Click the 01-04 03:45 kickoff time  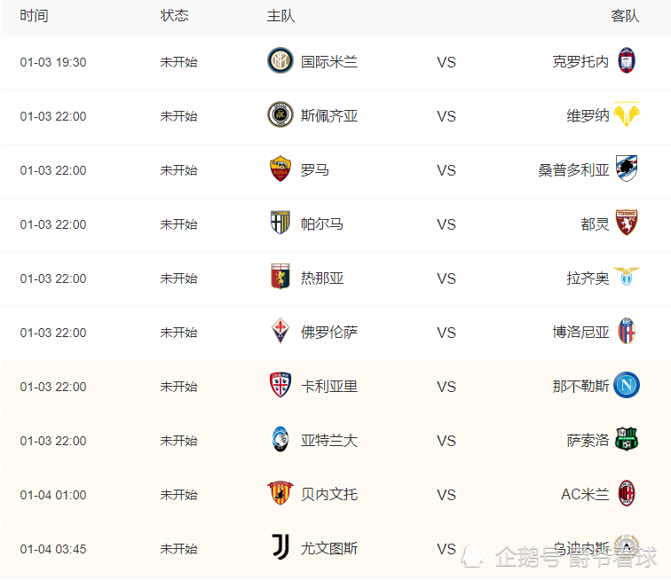pos(53,549)
